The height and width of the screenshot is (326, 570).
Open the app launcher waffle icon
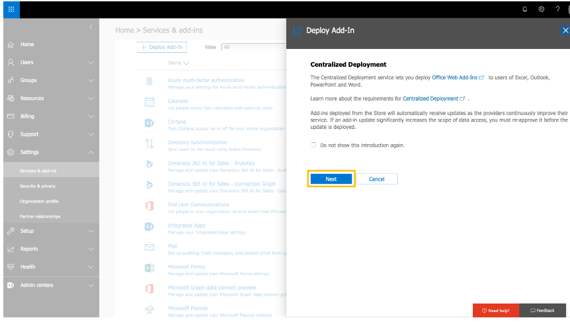pyautogui.click(x=11, y=9)
